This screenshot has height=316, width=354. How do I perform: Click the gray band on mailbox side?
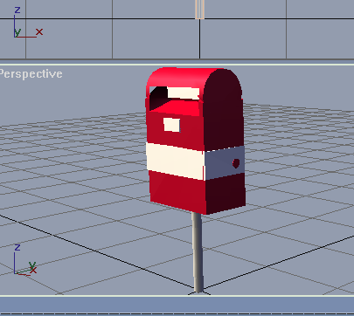[225, 163]
